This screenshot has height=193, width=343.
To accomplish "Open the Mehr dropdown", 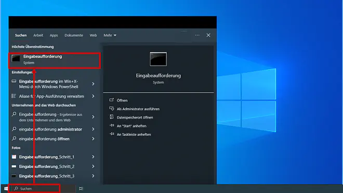I will pos(110,35).
